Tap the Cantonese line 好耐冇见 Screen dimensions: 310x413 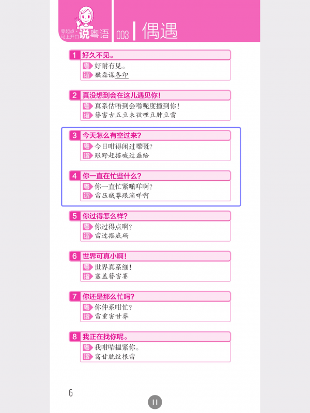click(110, 66)
